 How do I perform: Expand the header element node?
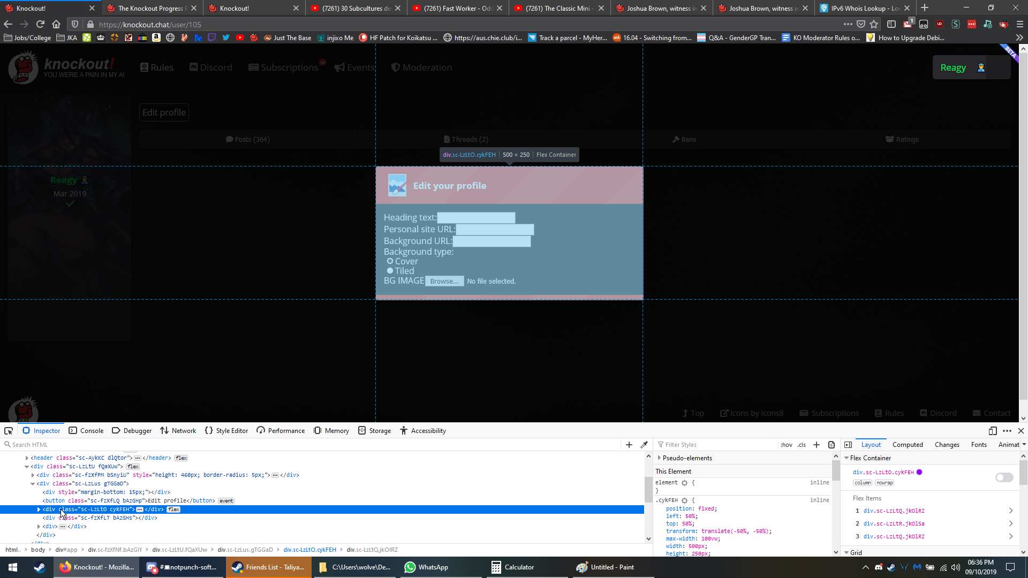coord(27,458)
